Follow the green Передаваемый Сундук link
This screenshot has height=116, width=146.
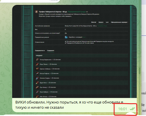click(x=77, y=12)
